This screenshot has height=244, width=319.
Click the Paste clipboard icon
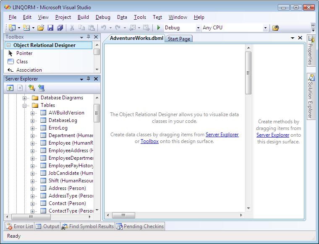[92, 28]
